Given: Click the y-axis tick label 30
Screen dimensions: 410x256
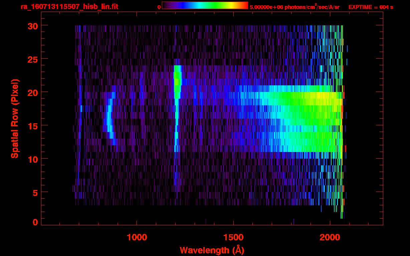Looking at the screenshot, I should tap(32, 26).
